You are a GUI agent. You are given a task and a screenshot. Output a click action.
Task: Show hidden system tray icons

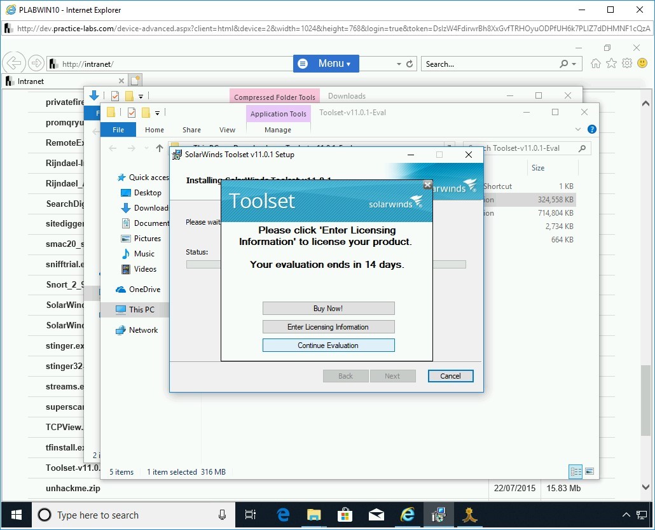pos(625,515)
